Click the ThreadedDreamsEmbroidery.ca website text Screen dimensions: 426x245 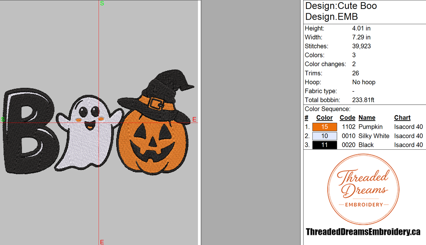pyautogui.click(x=363, y=232)
